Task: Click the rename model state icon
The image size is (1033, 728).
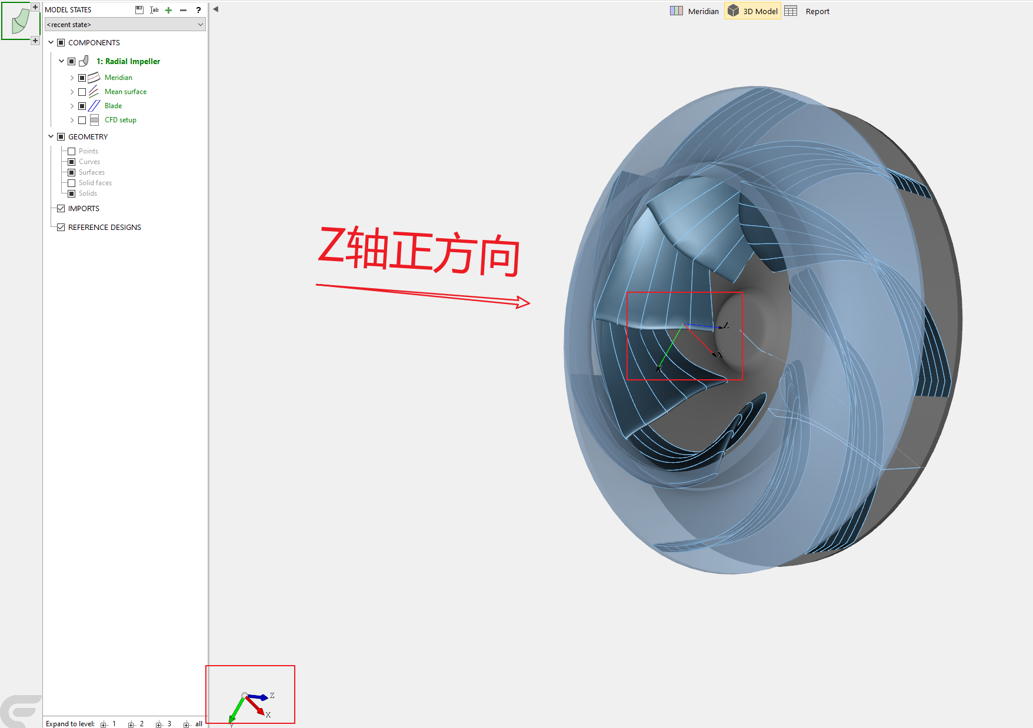Action: point(154,10)
